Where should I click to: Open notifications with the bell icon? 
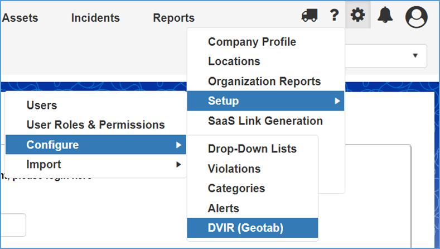coord(385,16)
